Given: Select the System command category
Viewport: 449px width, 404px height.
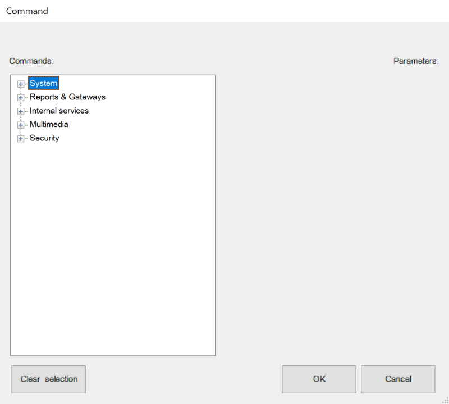Looking at the screenshot, I should click(x=43, y=83).
